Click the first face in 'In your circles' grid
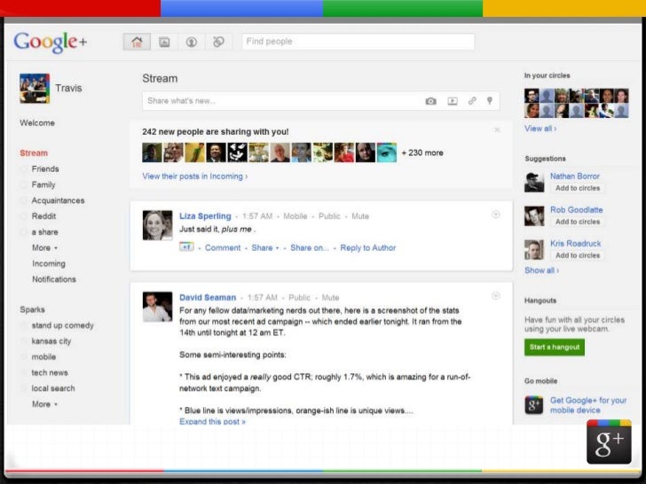The image size is (646, 484). click(532, 96)
